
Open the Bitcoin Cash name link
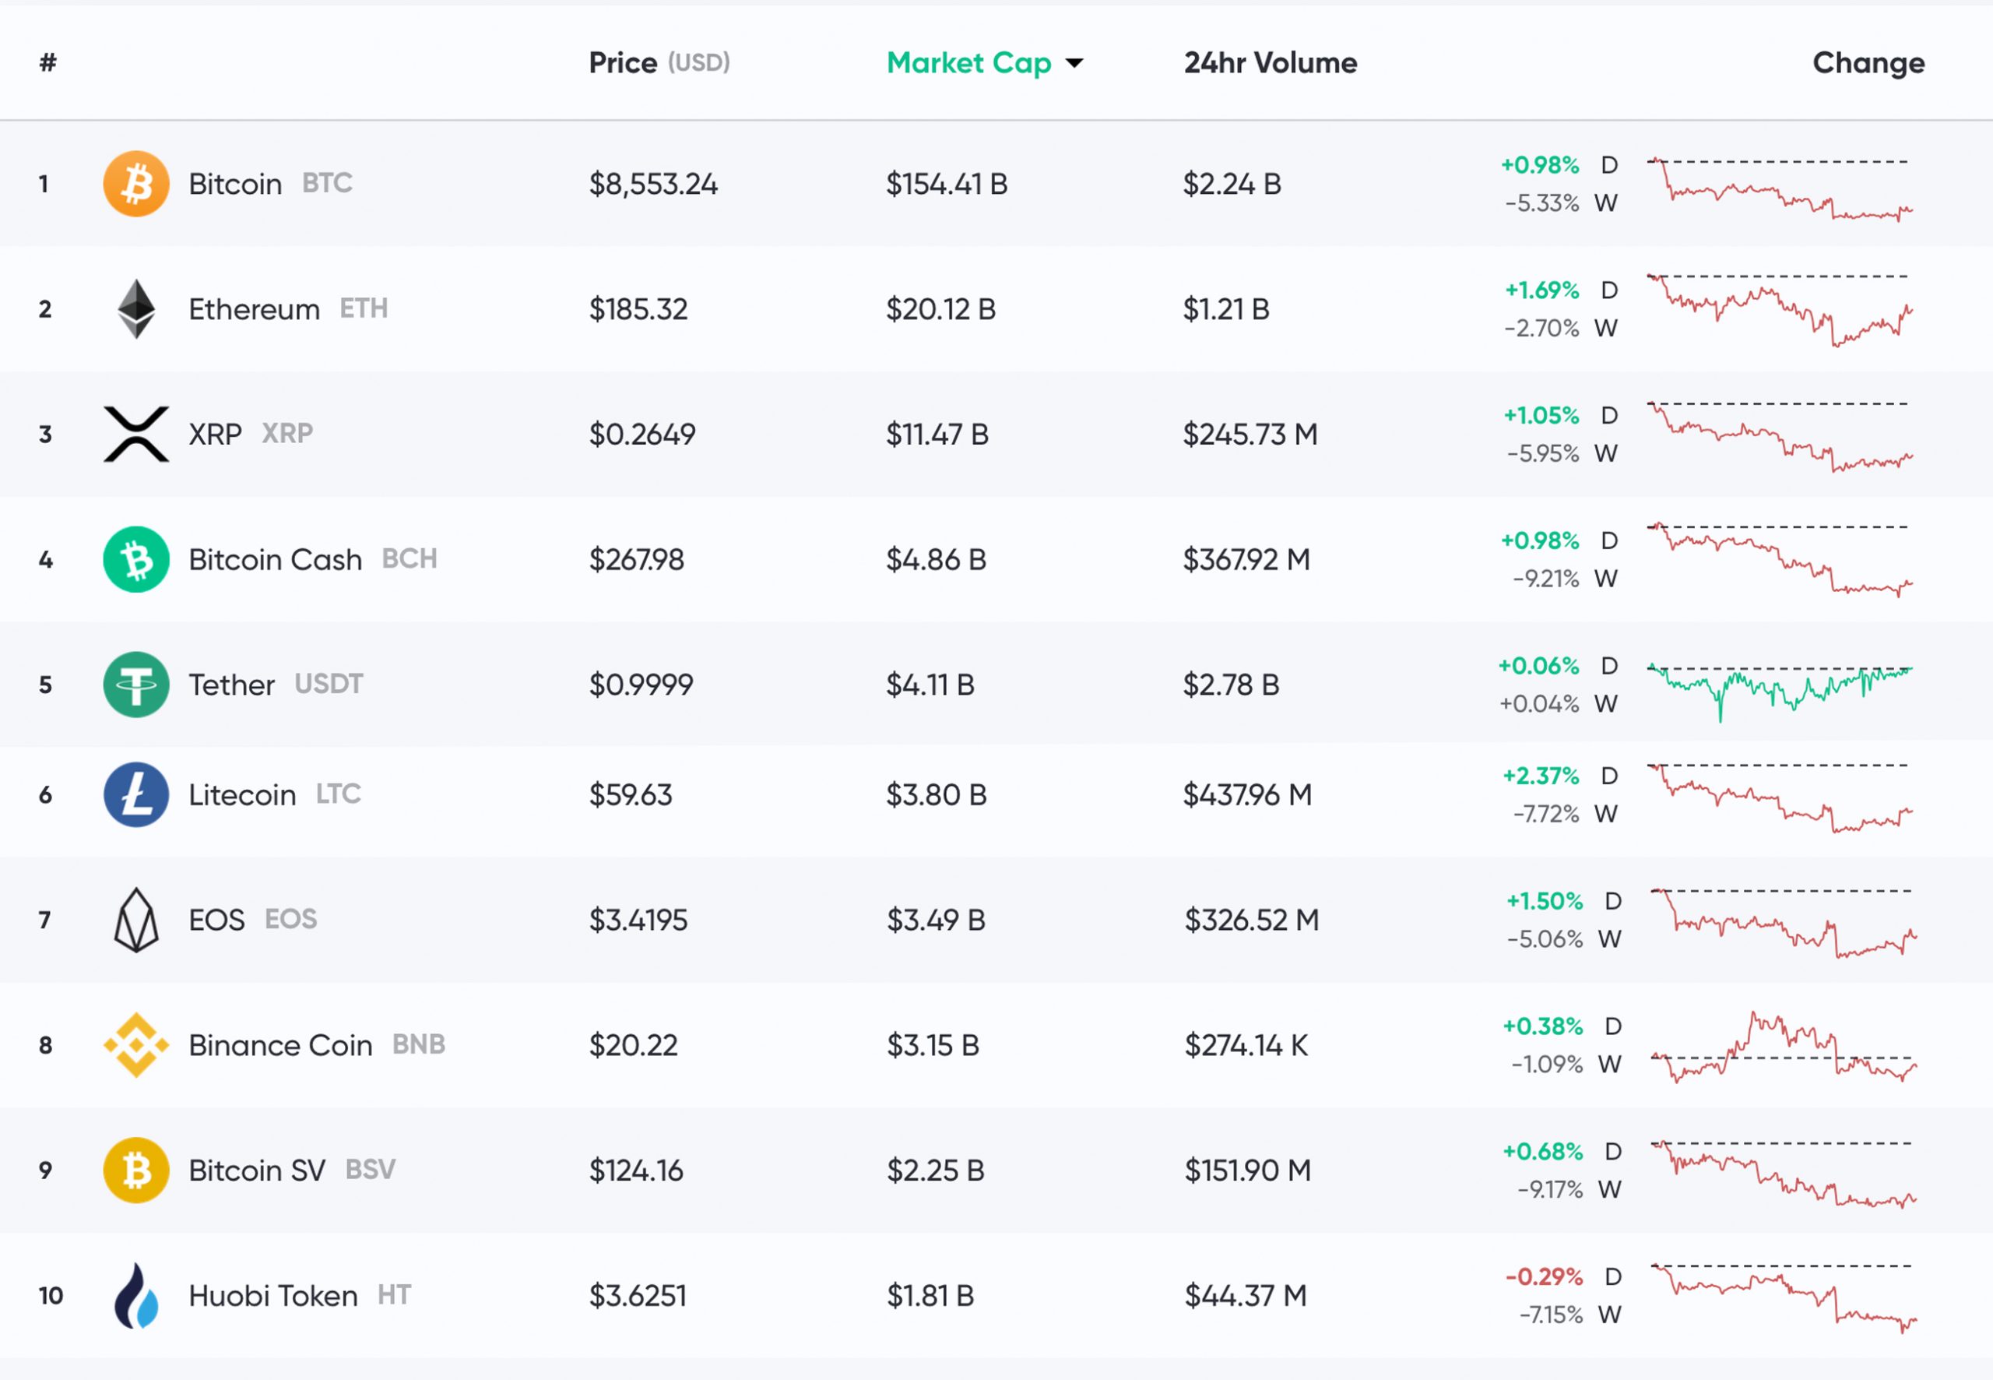(x=275, y=559)
